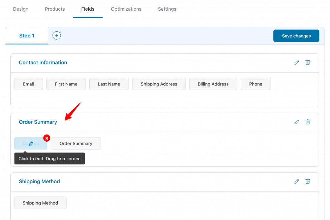Edit the Email field chip
Viewport: 330px width, 220px height.
(28, 84)
